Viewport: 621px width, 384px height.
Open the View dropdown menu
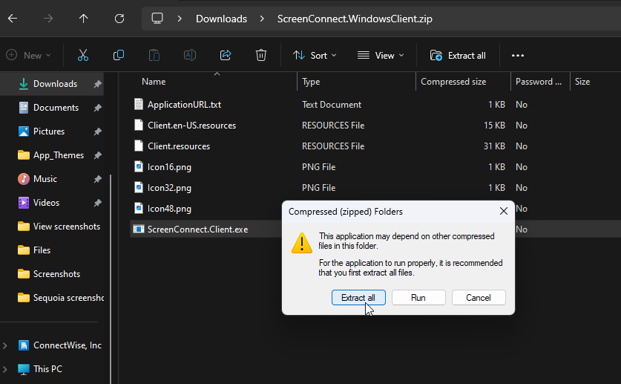pyautogui.click(x=381, y=55)
